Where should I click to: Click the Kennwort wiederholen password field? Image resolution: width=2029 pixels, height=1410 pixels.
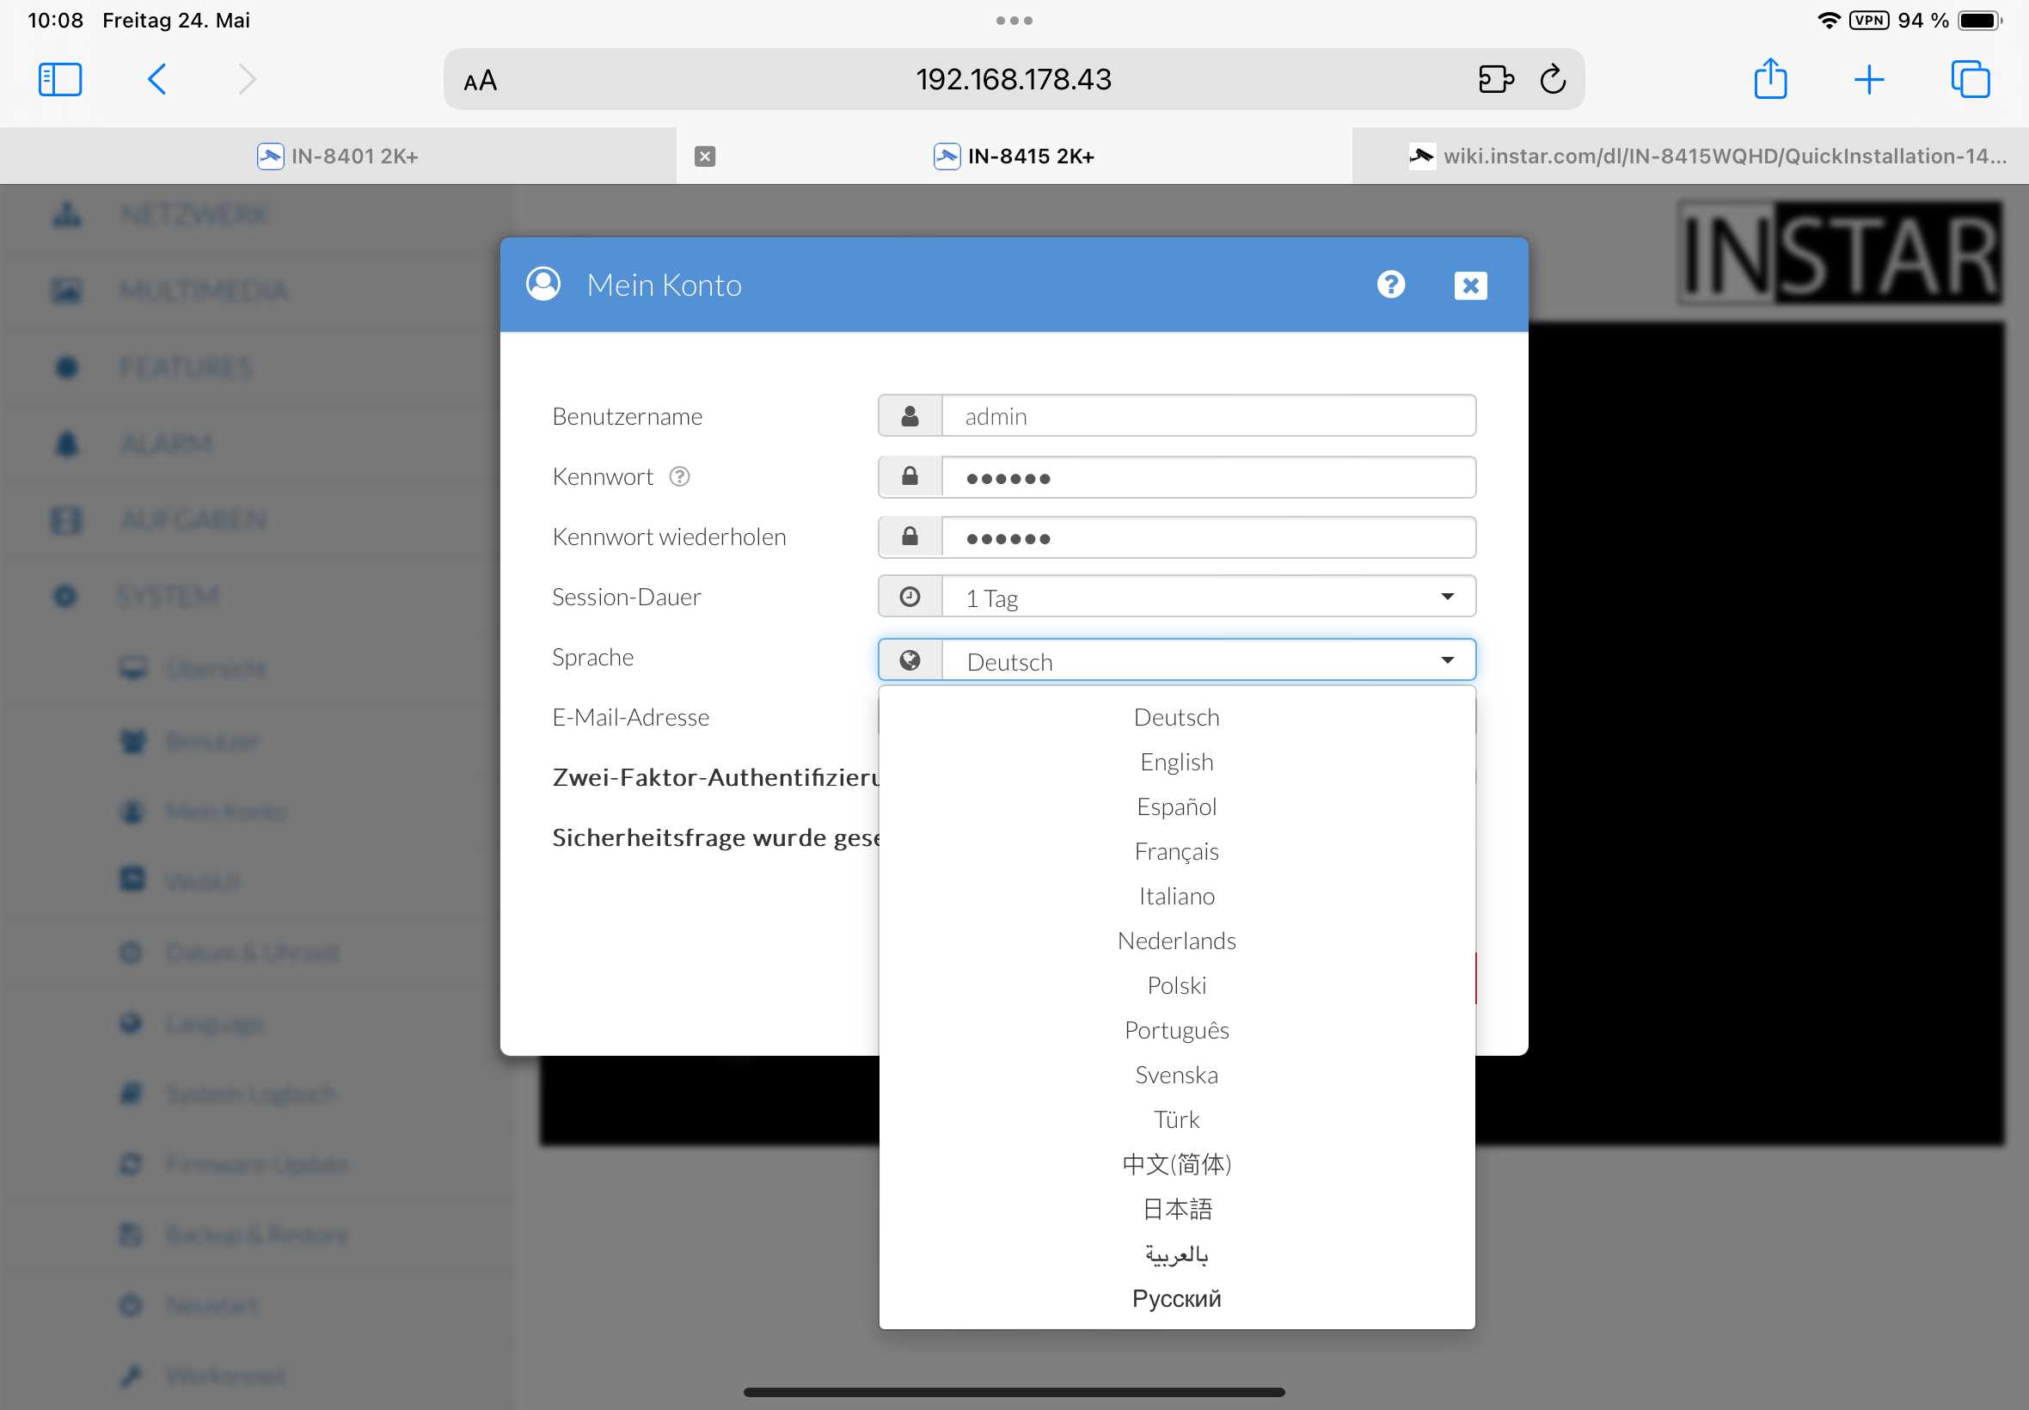[x=1206, y=537]
